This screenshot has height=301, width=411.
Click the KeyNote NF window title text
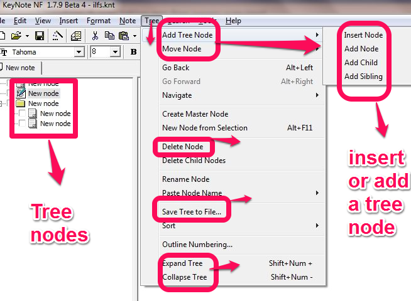(x=58, y=5)
